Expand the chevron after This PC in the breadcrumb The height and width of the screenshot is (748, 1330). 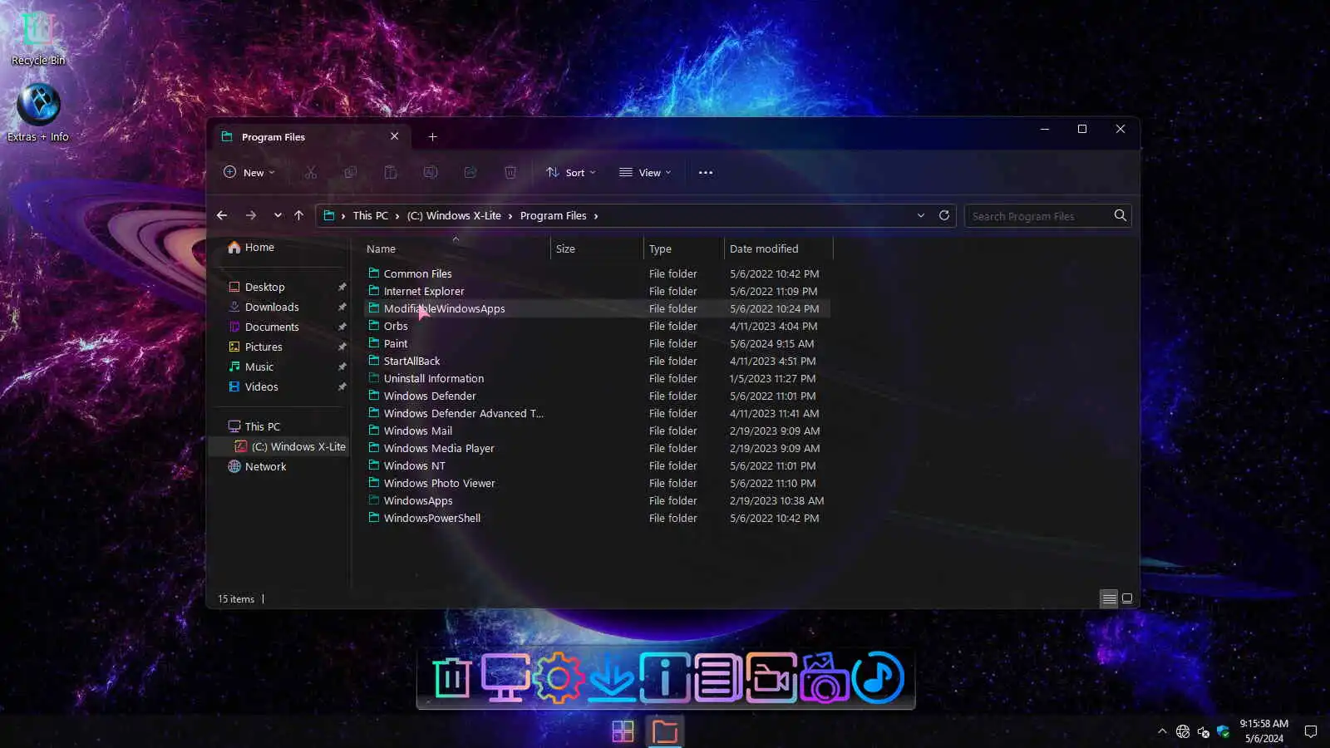[397, 216]
